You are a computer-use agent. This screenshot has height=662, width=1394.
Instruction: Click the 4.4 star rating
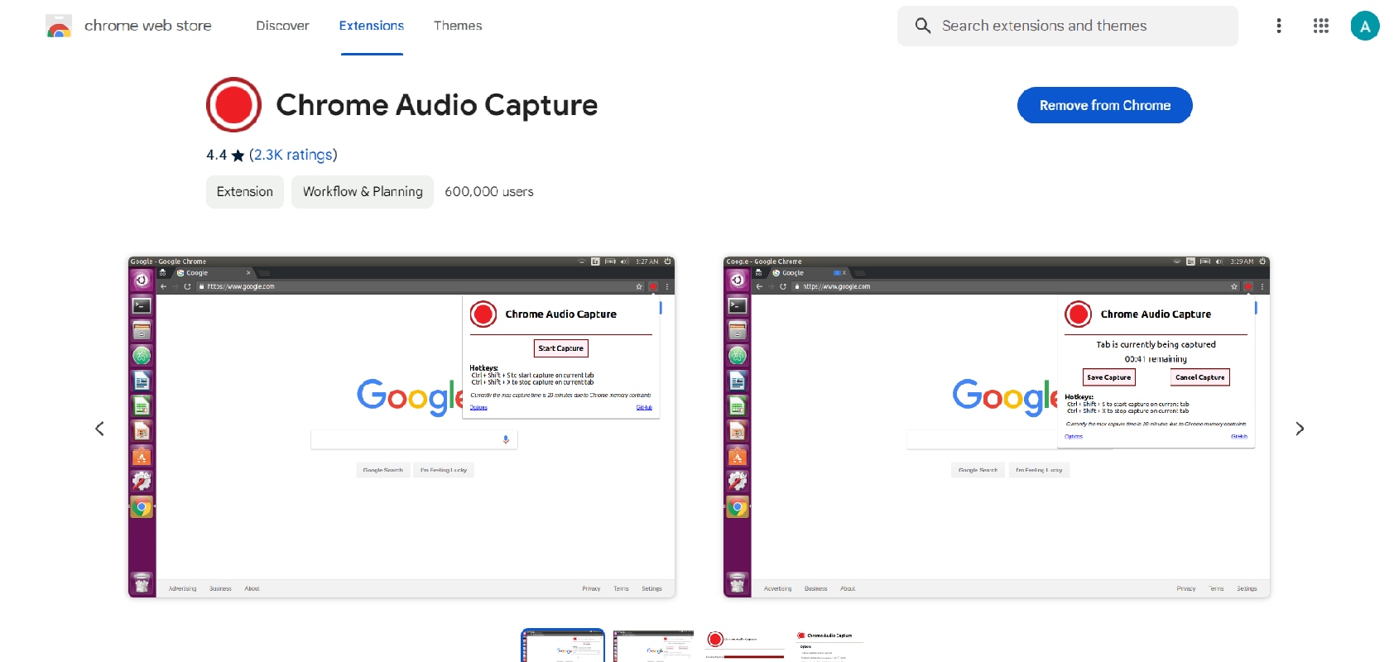coord(225,155)
